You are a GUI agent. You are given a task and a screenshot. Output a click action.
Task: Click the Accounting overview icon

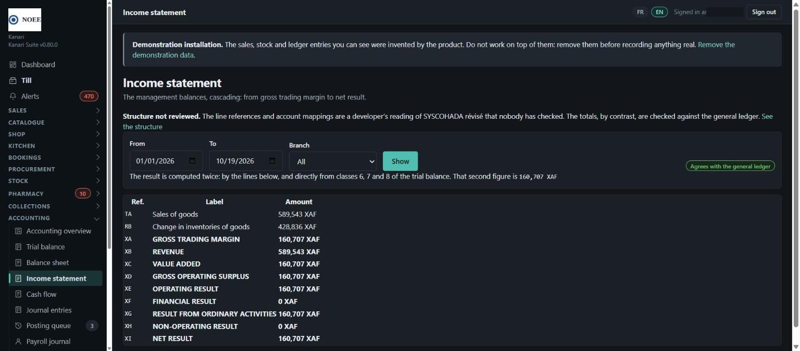coord(18,231)
